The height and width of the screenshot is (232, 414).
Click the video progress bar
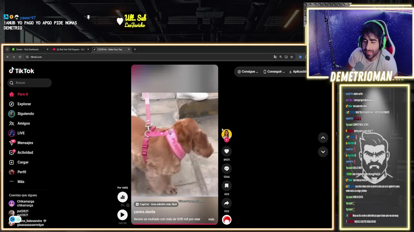(x=175, y=224)
